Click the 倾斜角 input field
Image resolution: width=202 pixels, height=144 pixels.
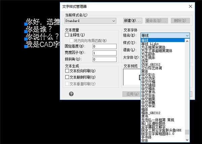pyautogui.click(x=104, y=59)
